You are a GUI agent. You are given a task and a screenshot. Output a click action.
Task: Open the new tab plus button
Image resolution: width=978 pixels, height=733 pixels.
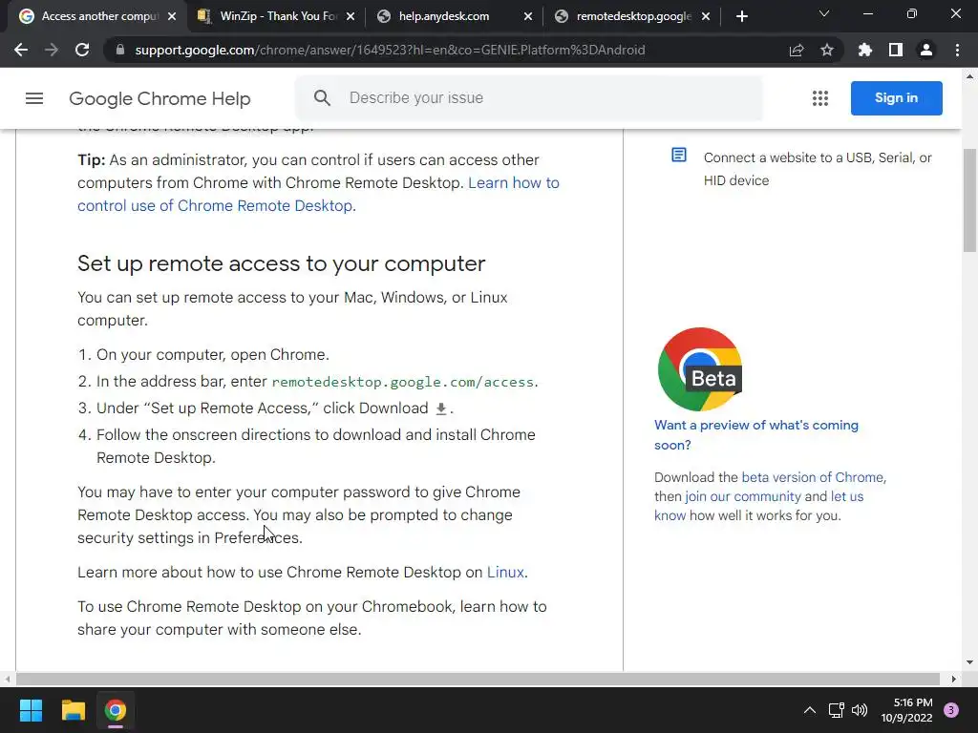tap(741, 16)
